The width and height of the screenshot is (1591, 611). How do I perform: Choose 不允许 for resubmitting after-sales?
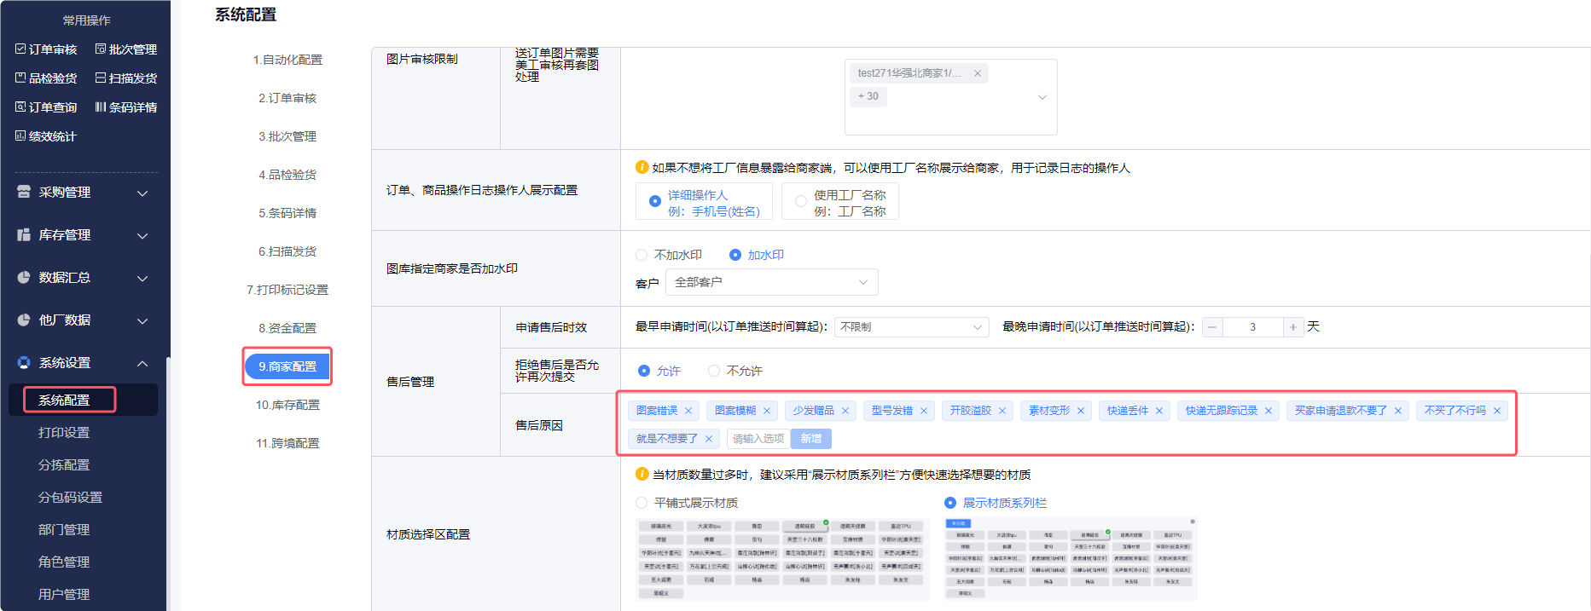click(x=714, y=371)
